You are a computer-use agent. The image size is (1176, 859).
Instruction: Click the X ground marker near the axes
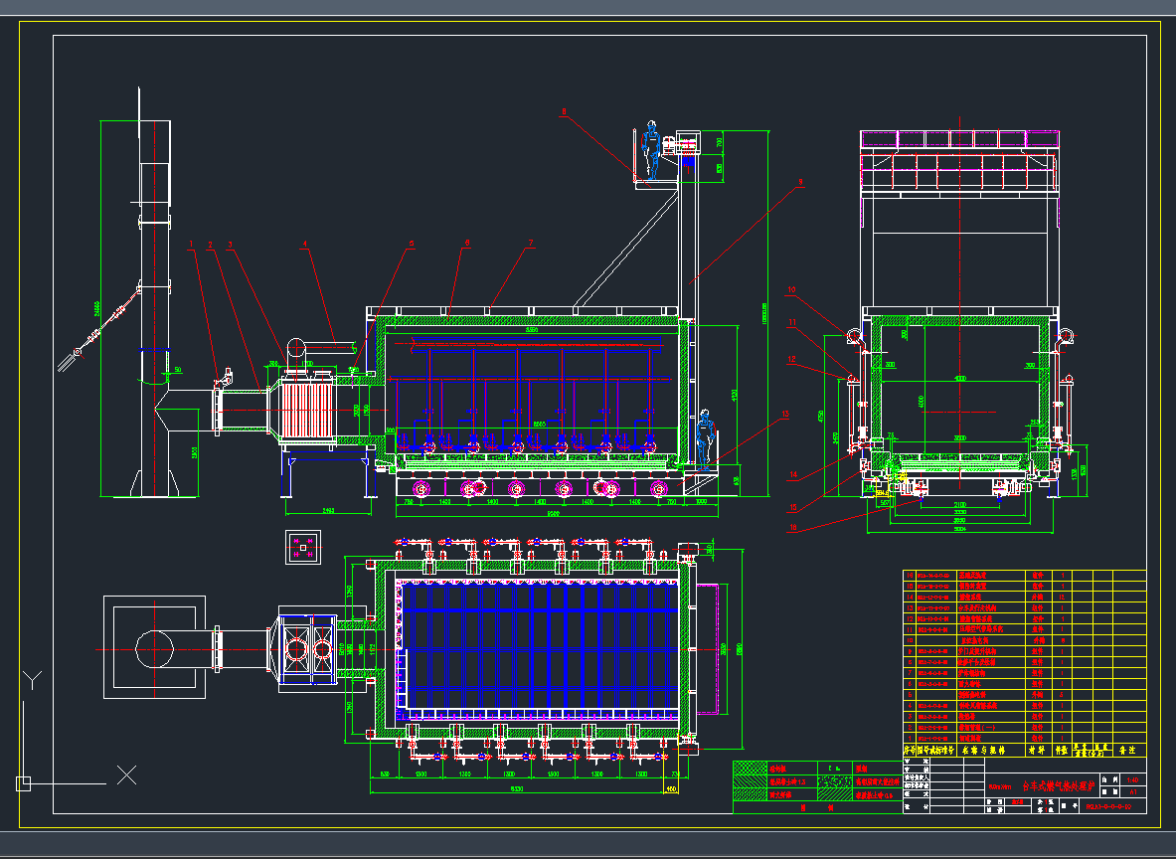(126, 775)
